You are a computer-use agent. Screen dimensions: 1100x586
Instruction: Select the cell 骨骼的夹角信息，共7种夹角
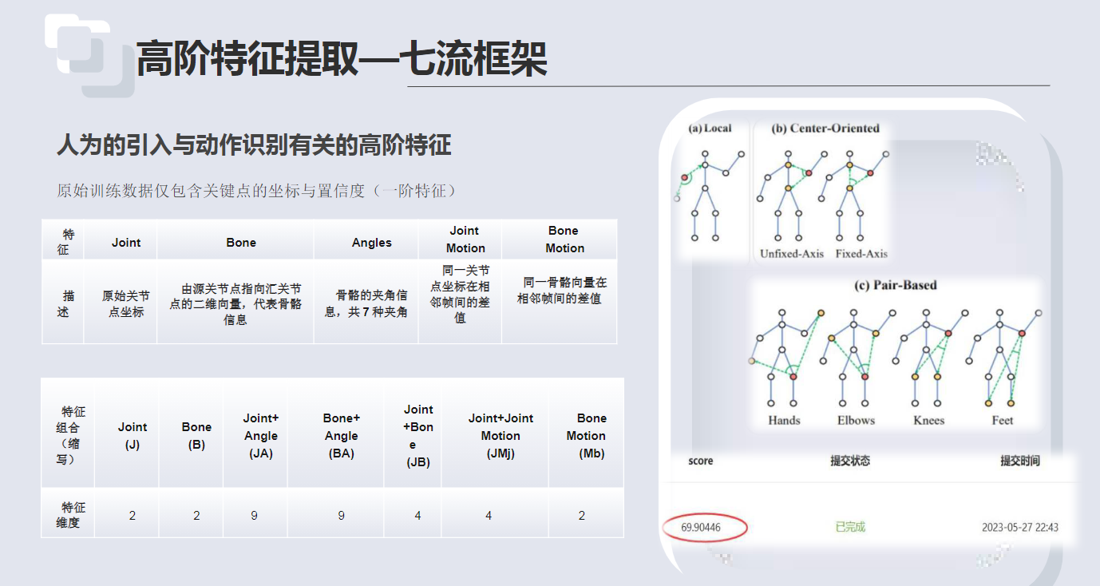[366, 303]
